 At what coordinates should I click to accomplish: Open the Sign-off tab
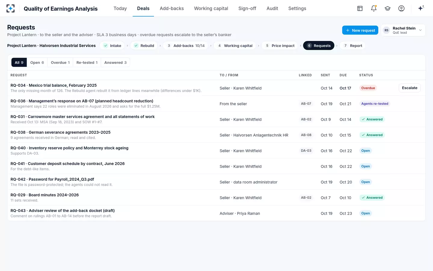(x=247, y=8)
